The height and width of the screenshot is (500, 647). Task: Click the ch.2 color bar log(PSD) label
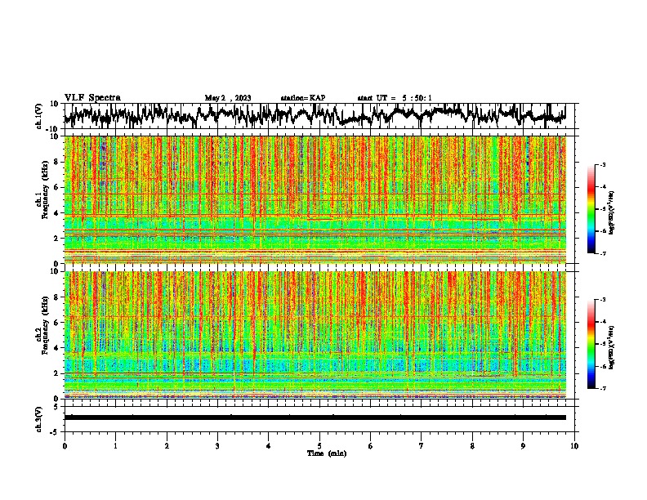point(611,347)
